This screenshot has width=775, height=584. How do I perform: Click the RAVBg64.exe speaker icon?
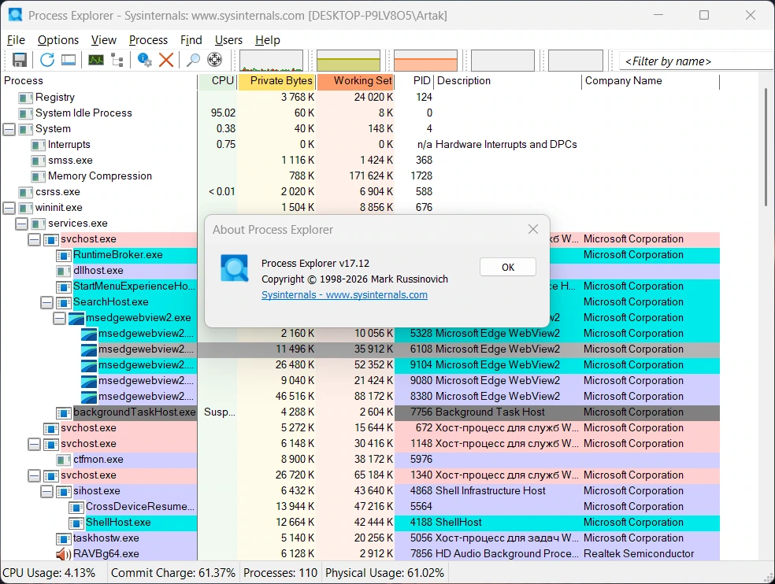[64, 554]
